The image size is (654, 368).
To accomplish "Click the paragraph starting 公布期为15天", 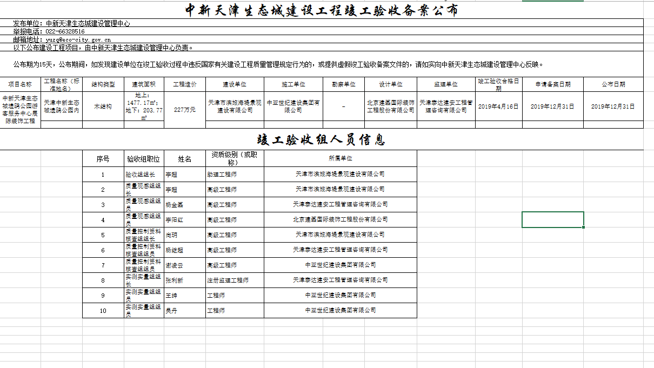I will (x=322, y=64).
